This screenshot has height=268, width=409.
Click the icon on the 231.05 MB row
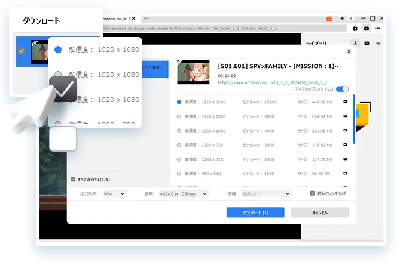[x=345, y=130]
